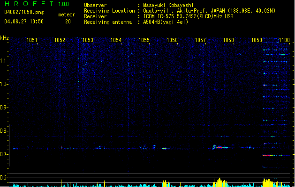Select observer name Masayuki Kobayashi
The height and width of the screenshot is (187, 295).
[168, 5]
